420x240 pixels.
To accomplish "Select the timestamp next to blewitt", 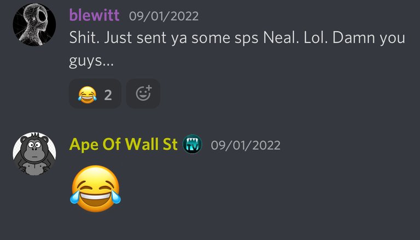I will point(164,16).
